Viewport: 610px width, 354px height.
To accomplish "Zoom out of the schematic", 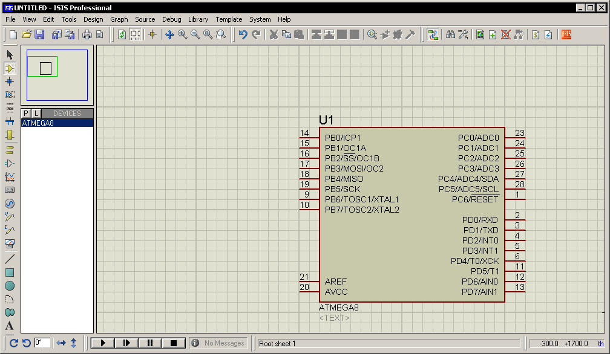I will click(195, 34).
